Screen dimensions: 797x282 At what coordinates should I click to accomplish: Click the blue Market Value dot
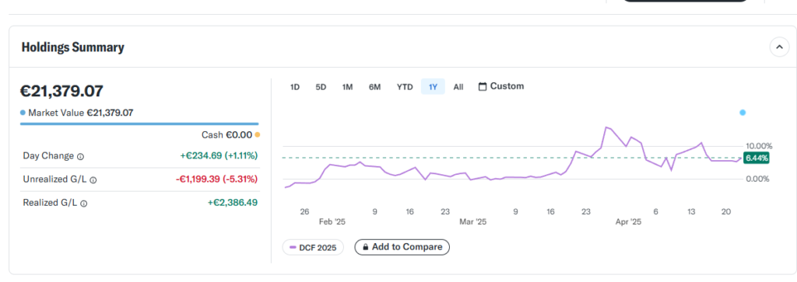click(23, 113)
